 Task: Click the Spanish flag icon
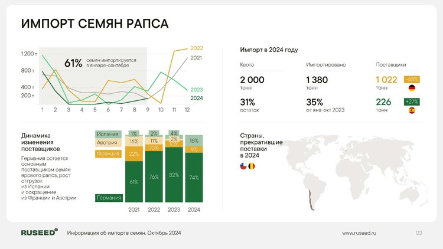(412, 111)
